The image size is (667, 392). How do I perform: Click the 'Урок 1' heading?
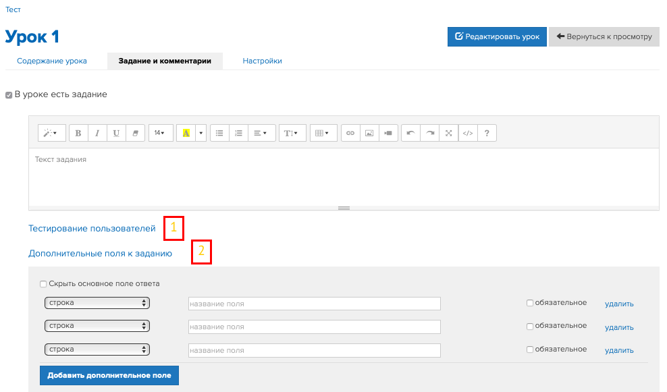[32, 37]
